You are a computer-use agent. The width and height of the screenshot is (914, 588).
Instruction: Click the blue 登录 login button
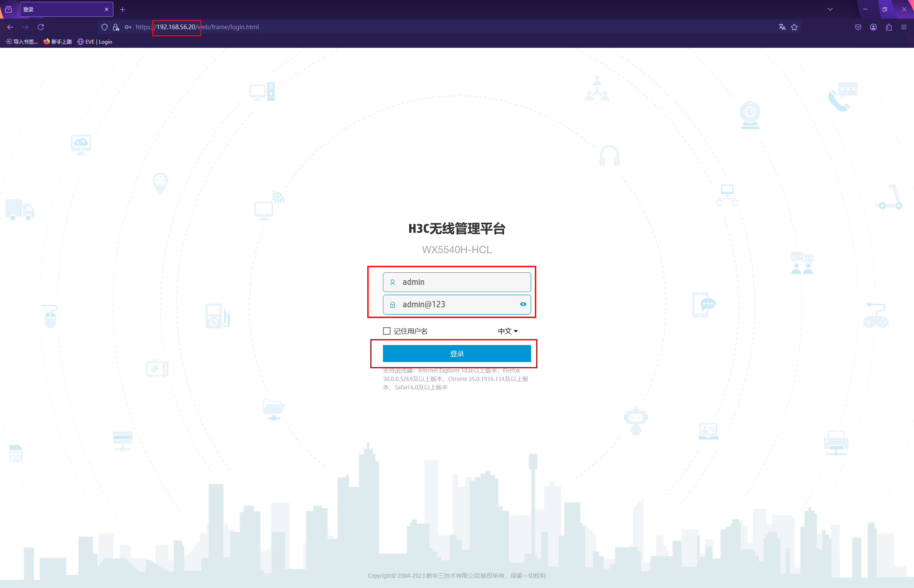point(457,353)
